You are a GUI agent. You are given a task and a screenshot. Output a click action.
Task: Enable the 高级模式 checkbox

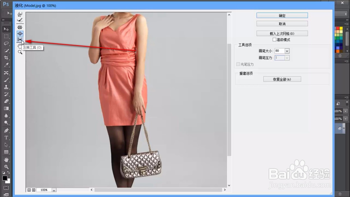pos(274,40)
